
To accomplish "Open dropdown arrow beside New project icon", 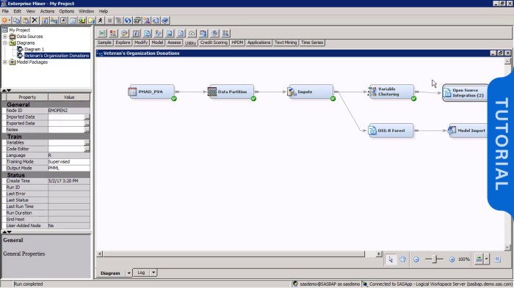I will point(10,21).
